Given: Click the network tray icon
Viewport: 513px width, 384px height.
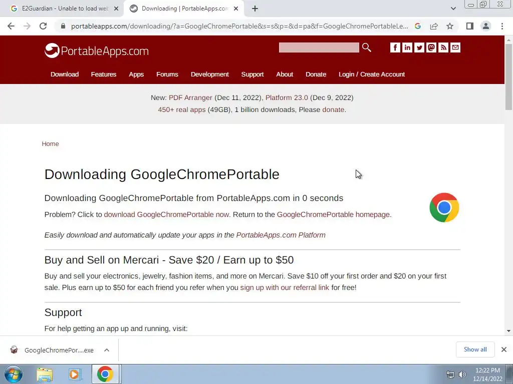Looking at the screenshot, I should coord(450,374).
